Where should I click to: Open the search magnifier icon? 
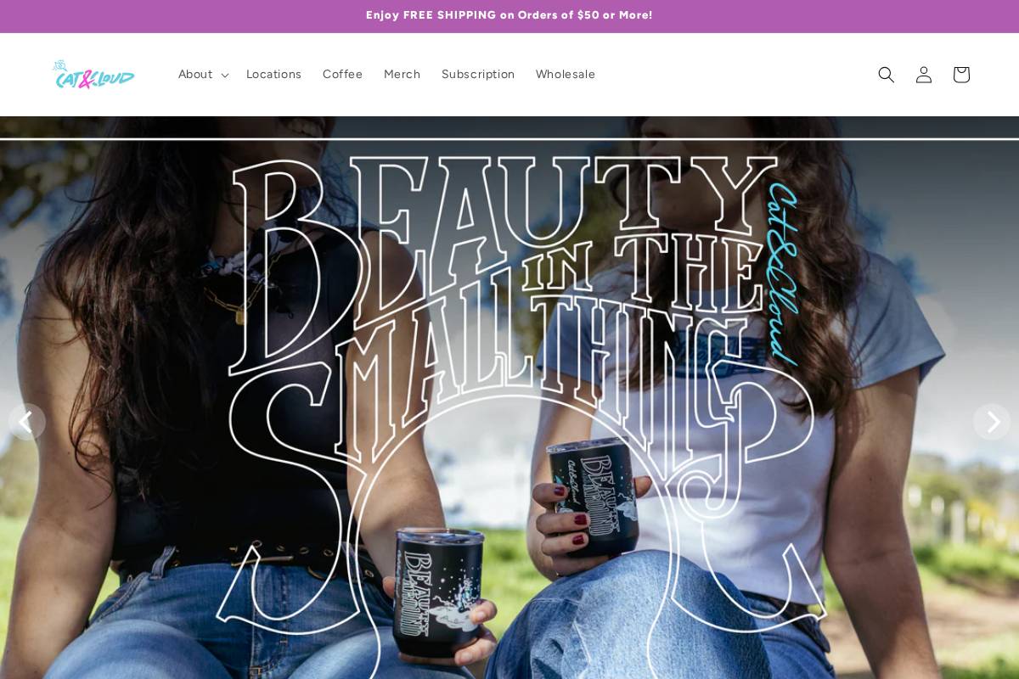click(886, 75)
